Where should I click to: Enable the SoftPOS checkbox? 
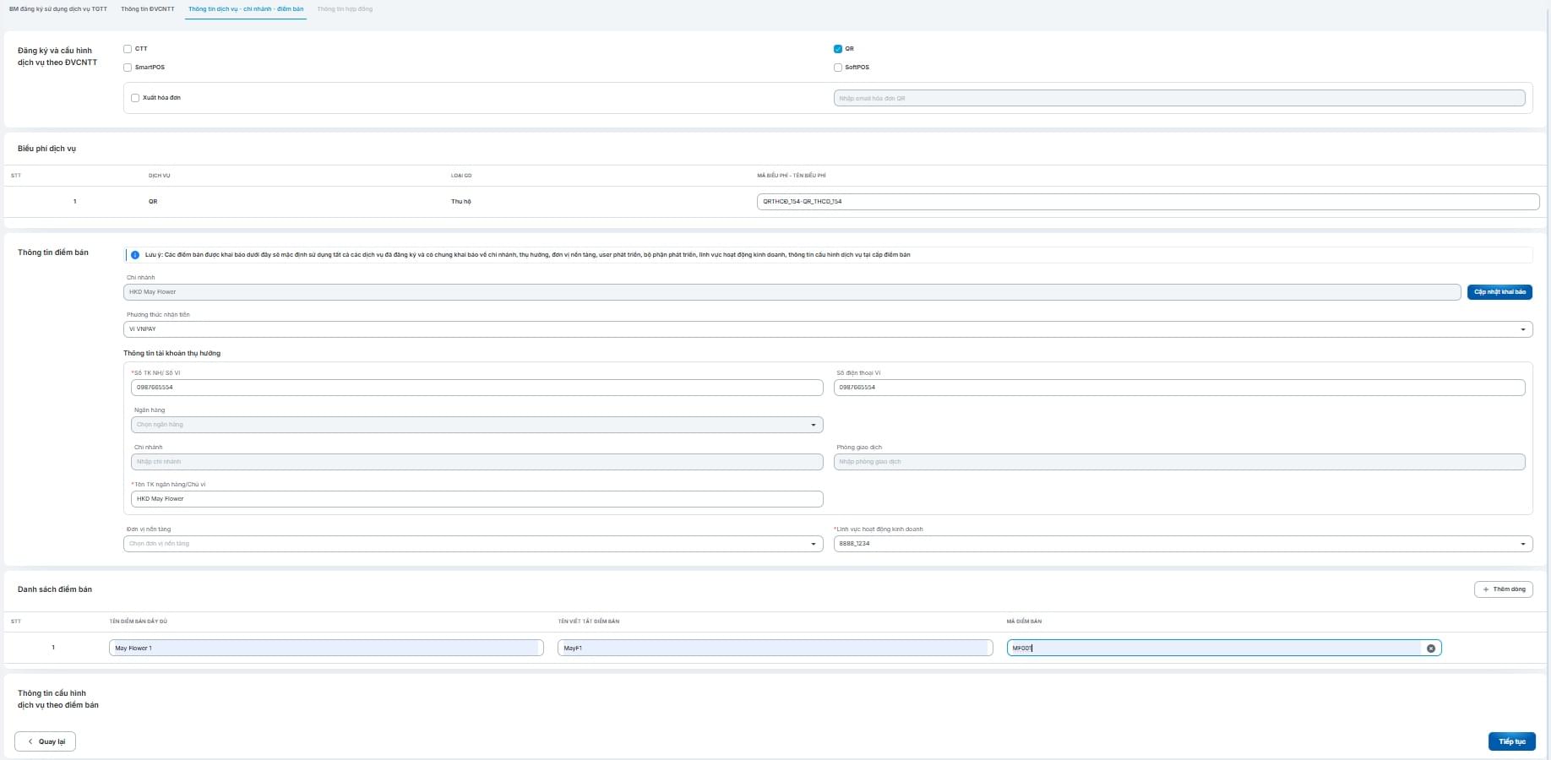coord(838,68)
